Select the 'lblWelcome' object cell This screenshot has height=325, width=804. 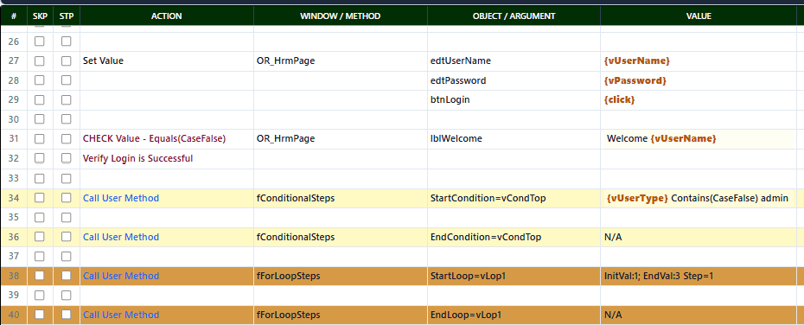pos(514,139)
